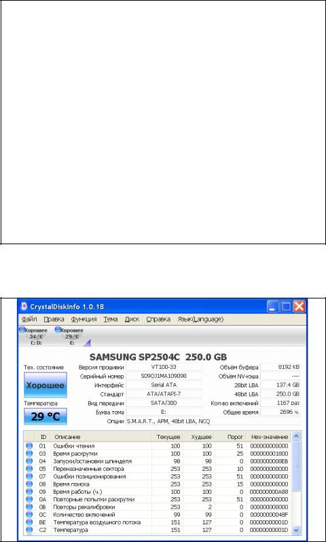Select the Количество включений row text

[84, 515]
